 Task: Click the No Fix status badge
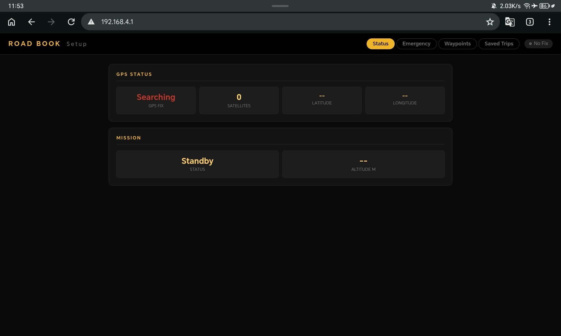point(538,44)
